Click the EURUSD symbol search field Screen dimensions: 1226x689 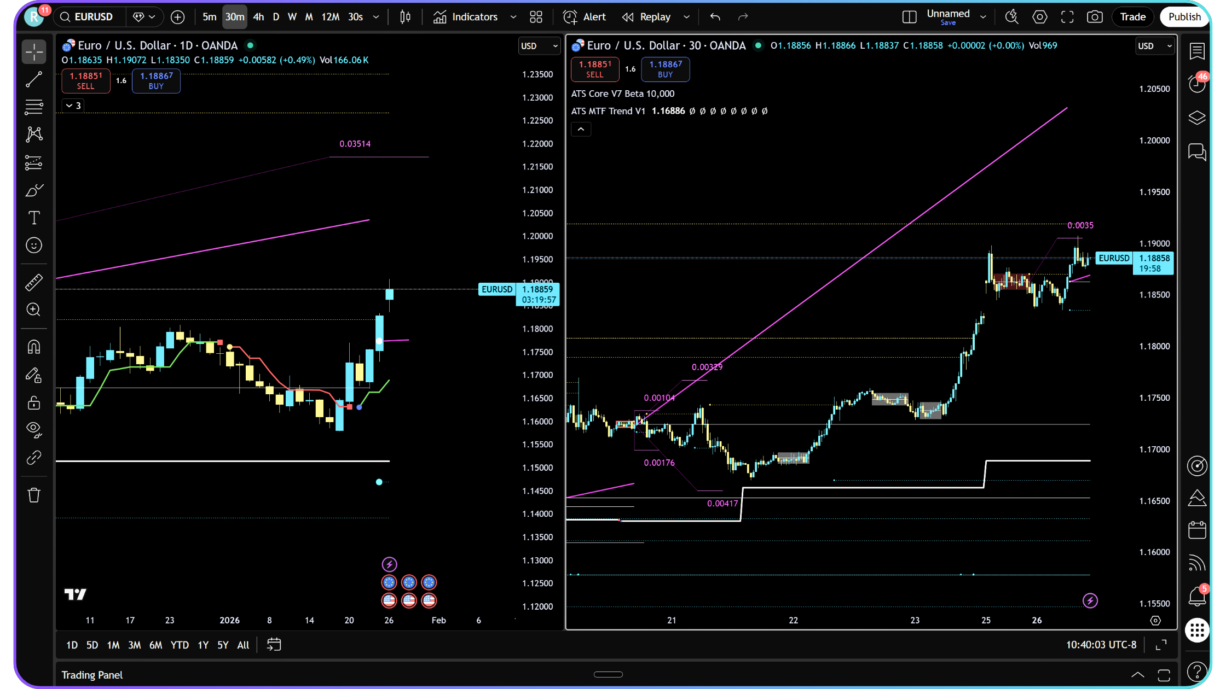pyautogui.click(x=93, y=17)
